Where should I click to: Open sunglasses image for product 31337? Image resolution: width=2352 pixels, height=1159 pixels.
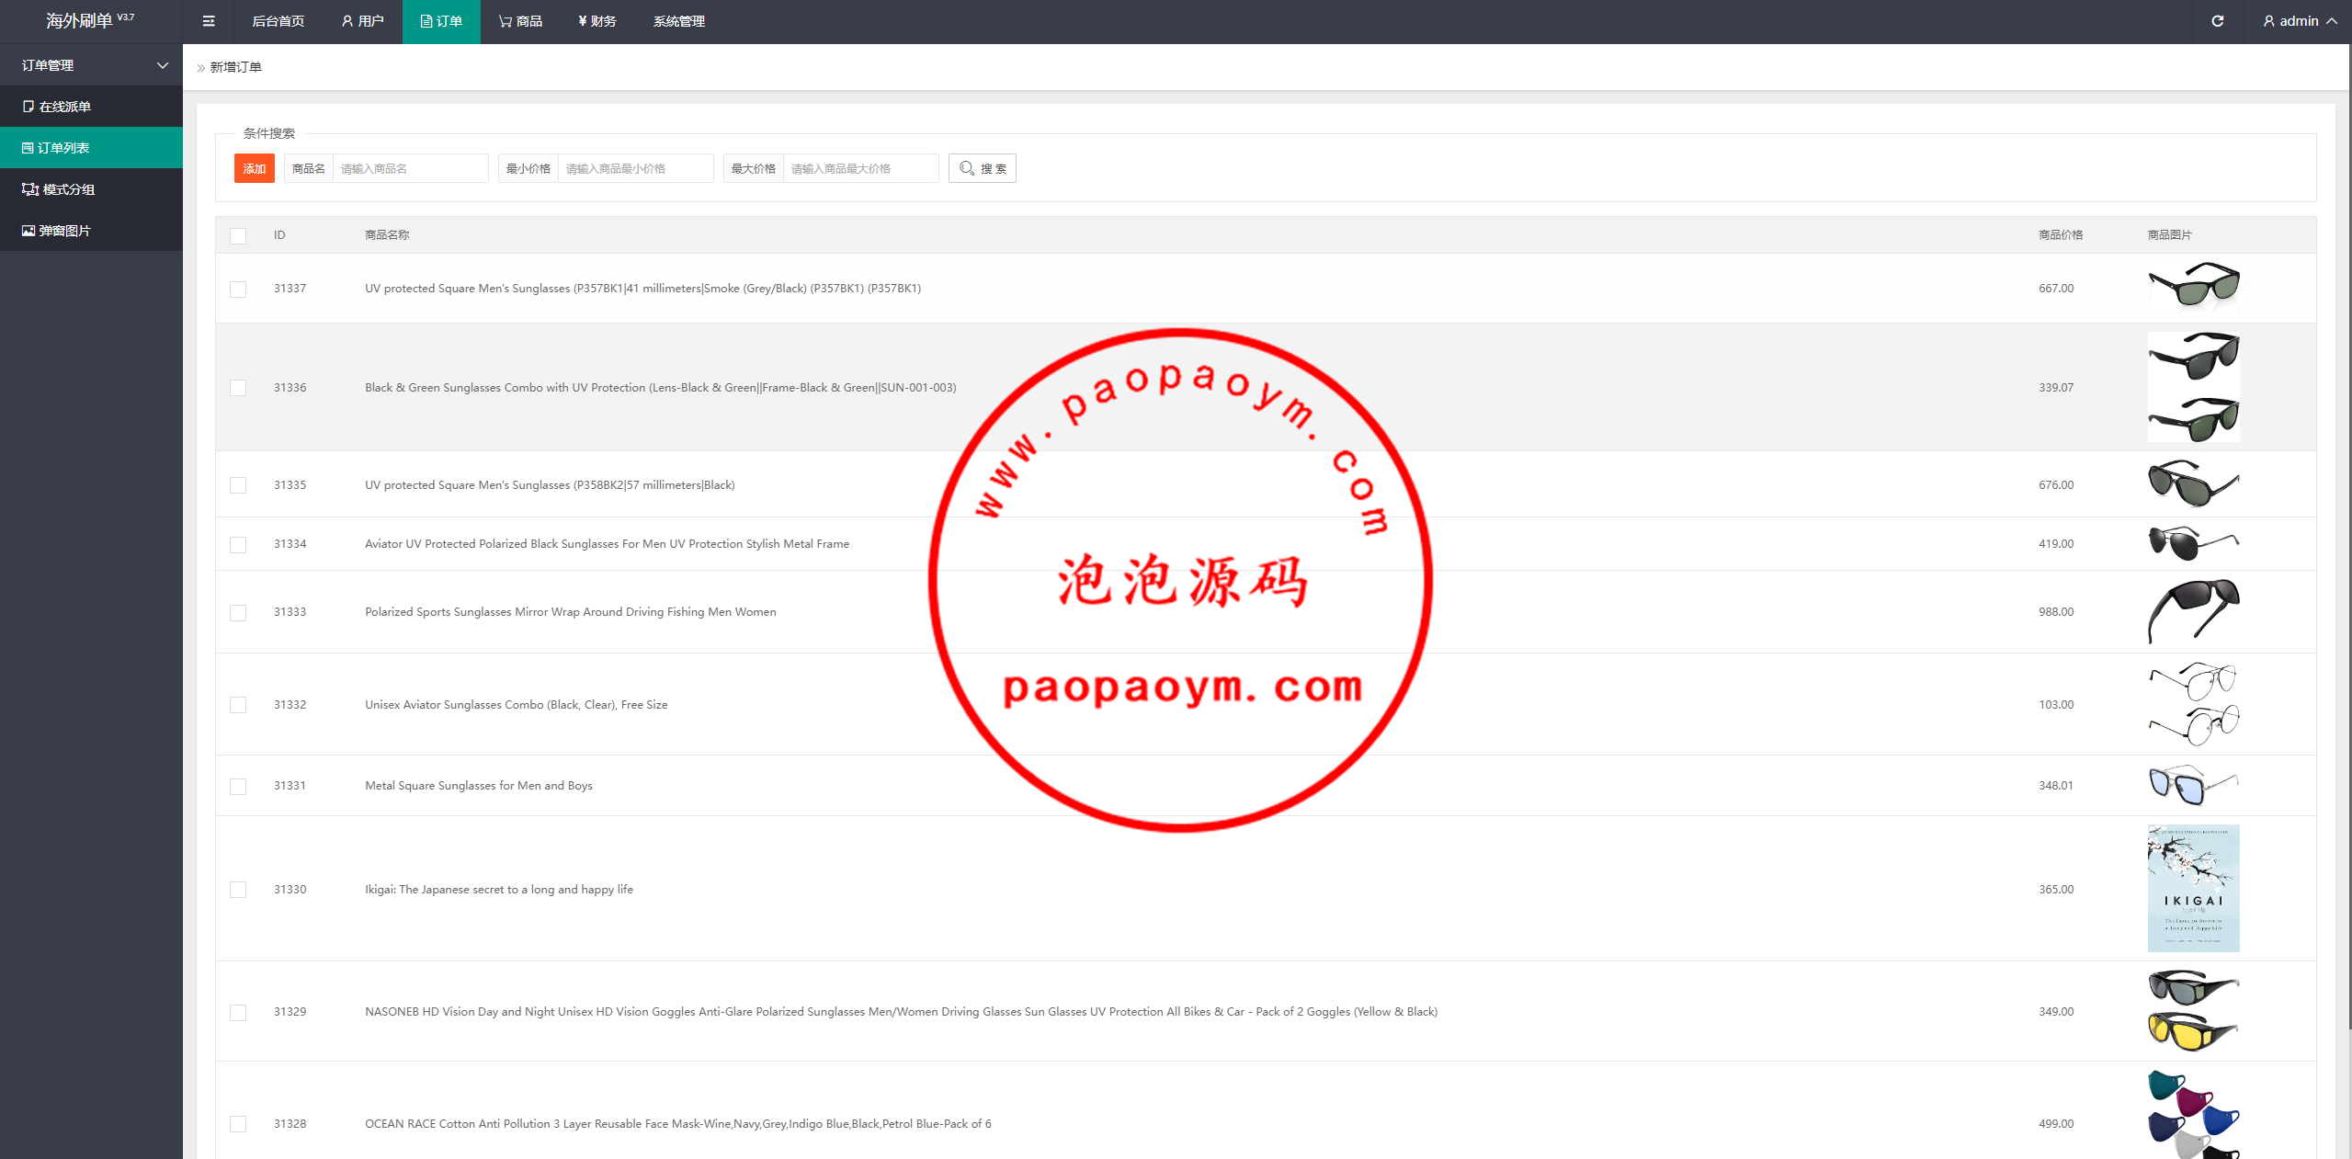(2193, 288)
